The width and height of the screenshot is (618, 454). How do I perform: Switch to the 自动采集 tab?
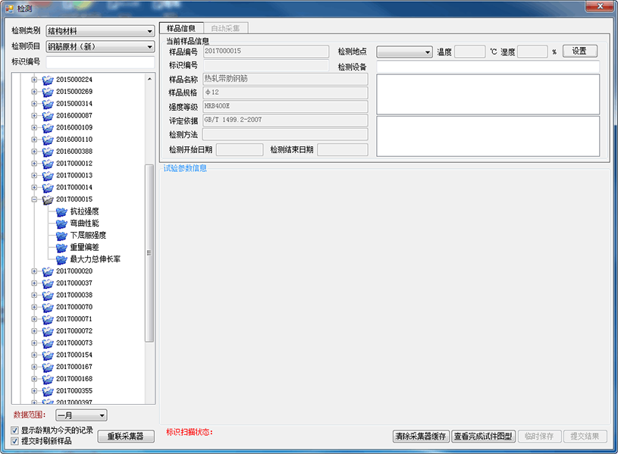[225, 28]
